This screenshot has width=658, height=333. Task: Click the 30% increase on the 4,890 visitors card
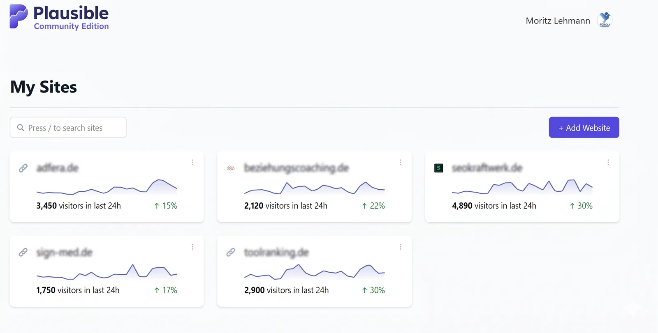pyautogui.click(x=581, y=206)
